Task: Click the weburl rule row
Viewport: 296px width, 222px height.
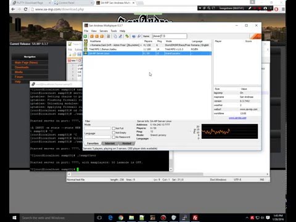Action: [237, 109]
